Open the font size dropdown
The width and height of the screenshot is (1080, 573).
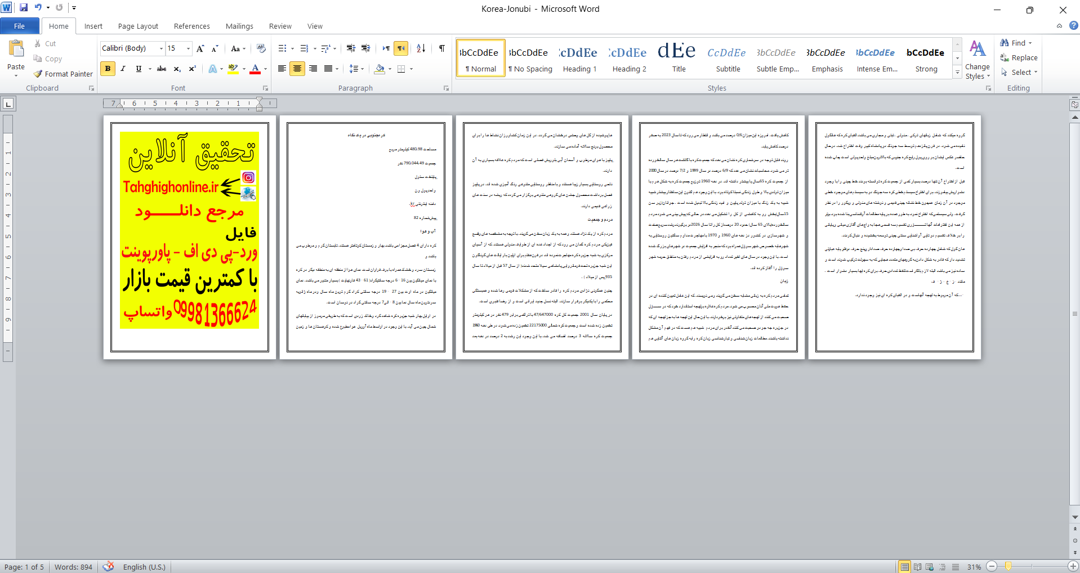(188, 48)
